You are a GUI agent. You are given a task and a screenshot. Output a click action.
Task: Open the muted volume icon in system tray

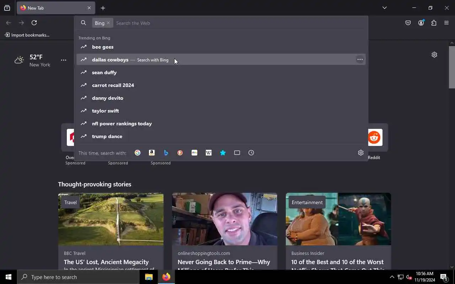click(x=409, y=277)
